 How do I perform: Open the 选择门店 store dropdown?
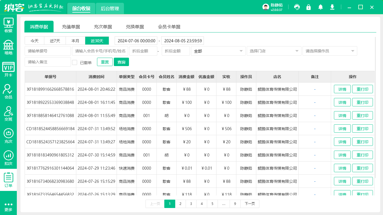coord(274,51)
